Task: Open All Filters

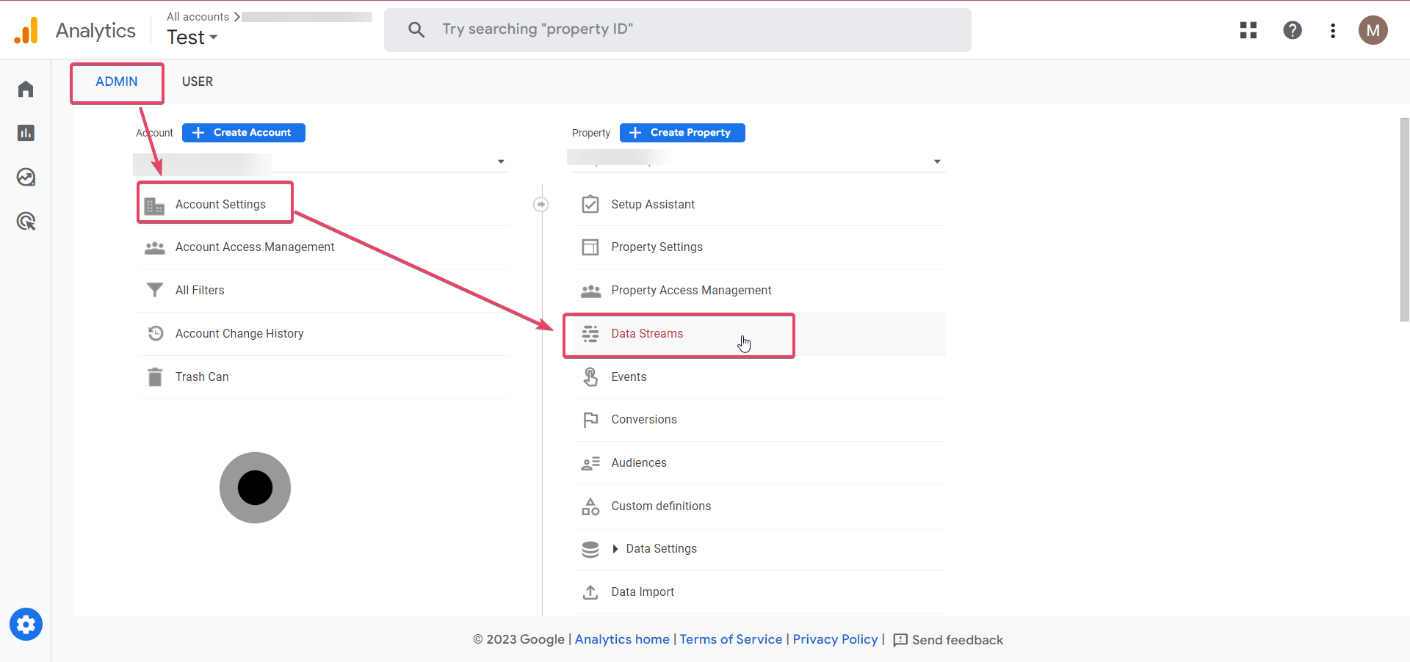Action: [323, 290]
